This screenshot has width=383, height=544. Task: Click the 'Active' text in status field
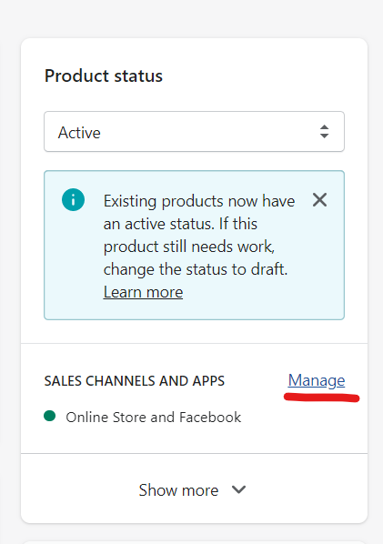tap(79, 133)
